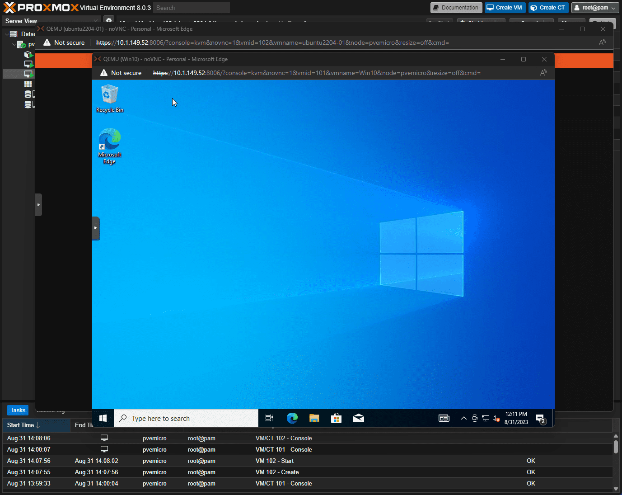The height and width of the screenshot is (495, 622).
Task: Open the Recycle Bin desktop icon
Action: pos(109,98)
